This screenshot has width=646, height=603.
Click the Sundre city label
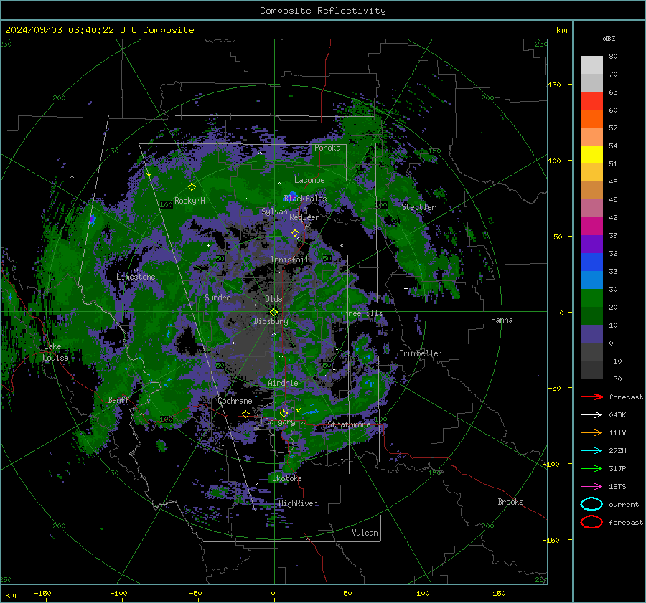[217, 297]
